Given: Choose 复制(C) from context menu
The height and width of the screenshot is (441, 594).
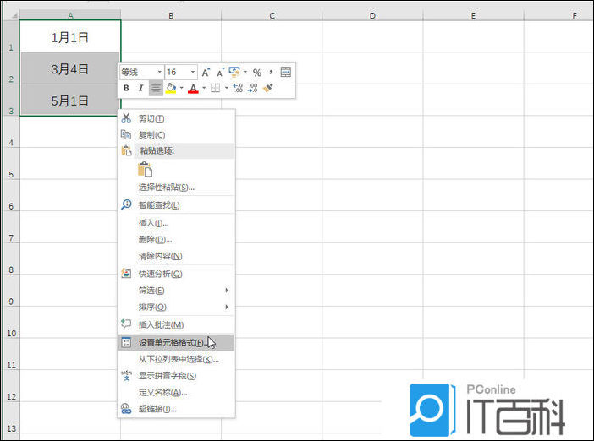Looking at the screenshot, I should pyautogui.click(x=177, y=134).
